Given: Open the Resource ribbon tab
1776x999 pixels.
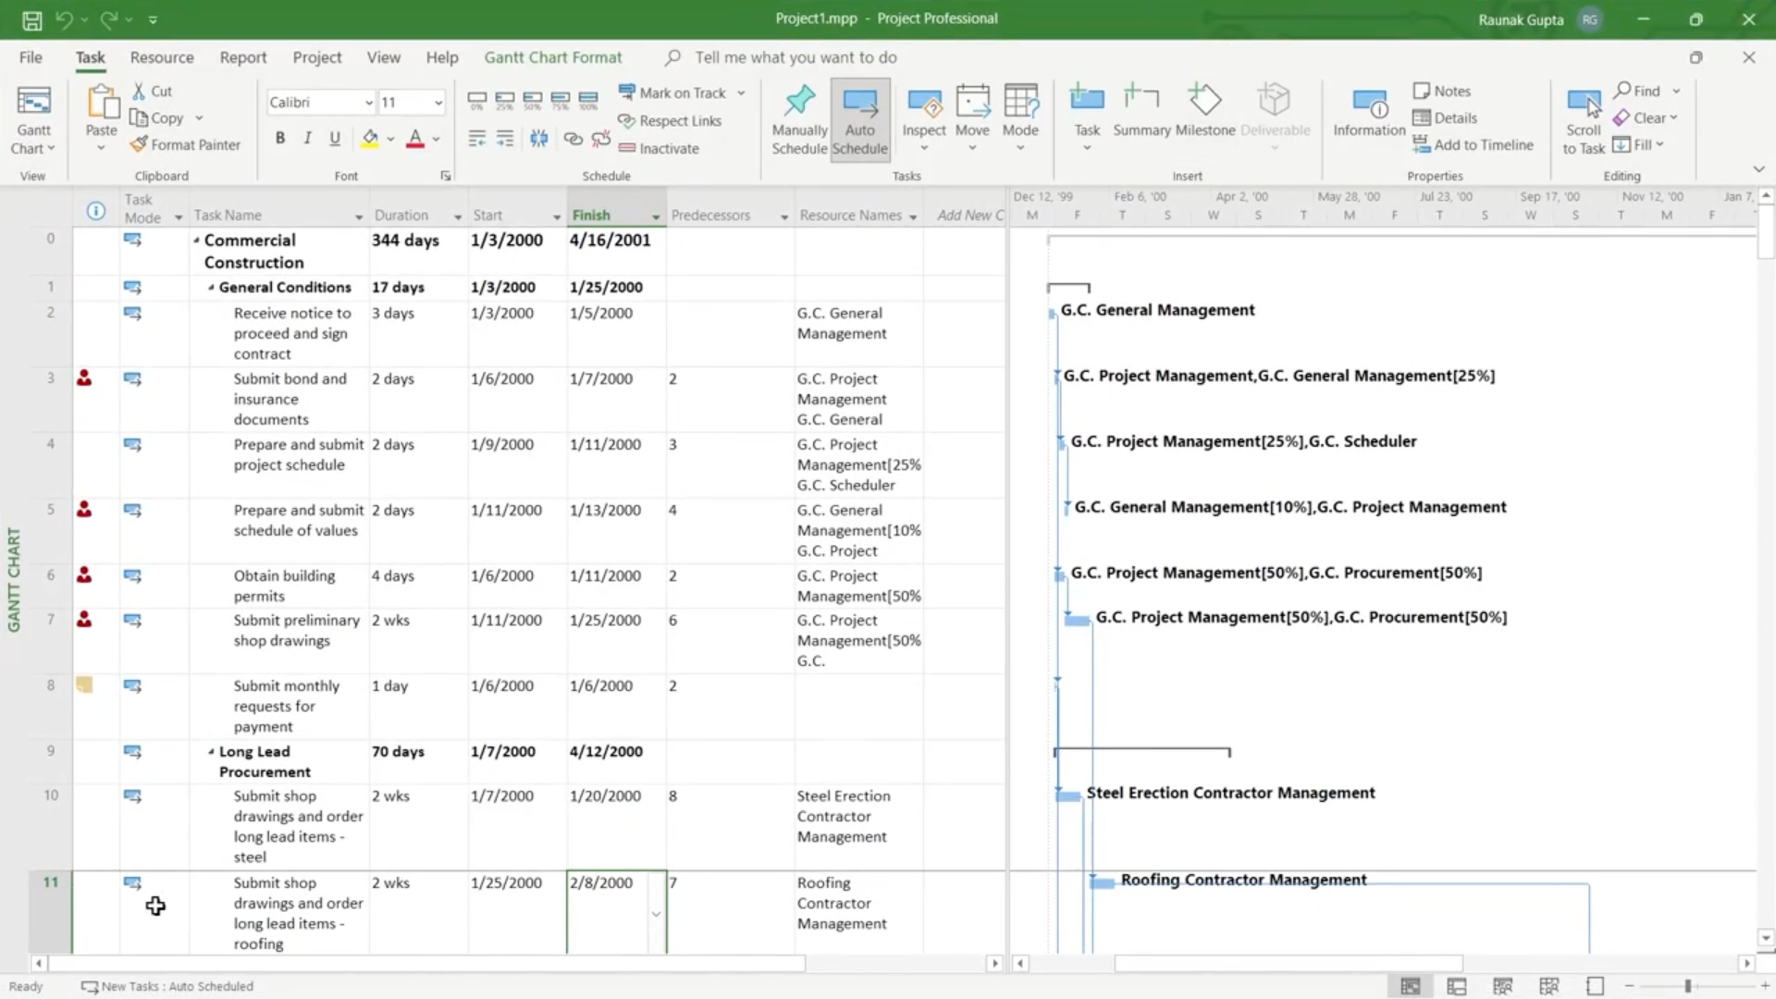Looking at the screenshot, I should click(162, 57).
